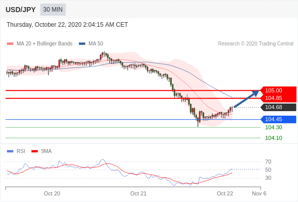
Task: Click the Oct 21 date axis label
Action: pyautogui.click(x=138, y=193)
